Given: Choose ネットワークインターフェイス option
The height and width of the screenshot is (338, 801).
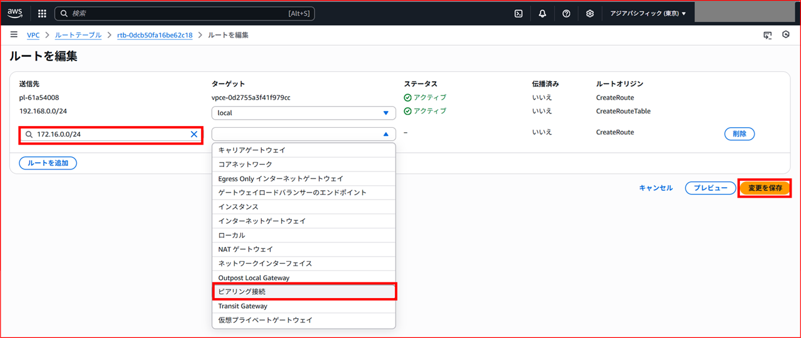Looking at the screenshot, I should (304, 264).
